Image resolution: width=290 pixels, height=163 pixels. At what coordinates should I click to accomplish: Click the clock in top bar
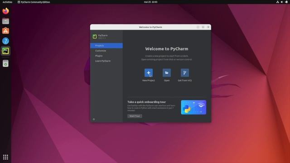[150, 2]
